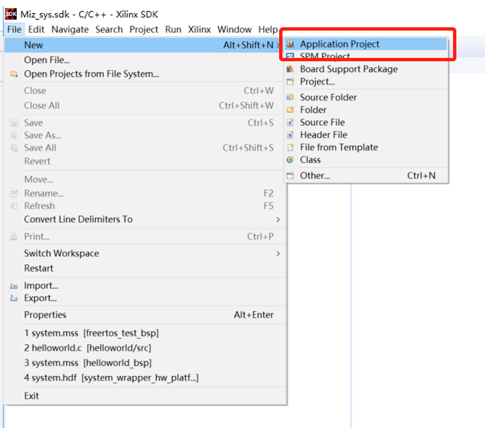Click the File from Template icon
This screenshot has height=428, width=485.
[x=290, y=147]
